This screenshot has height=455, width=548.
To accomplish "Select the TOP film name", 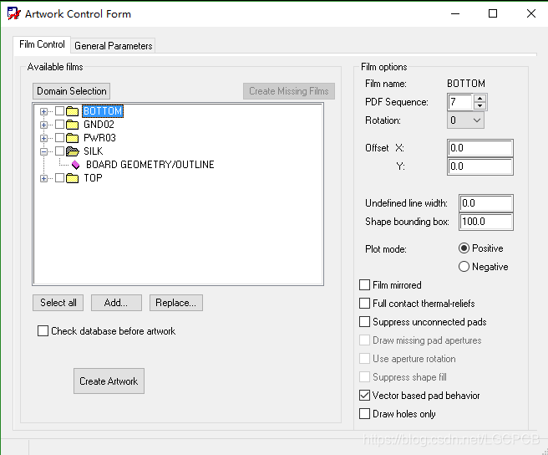I will [x=93, y=178].
